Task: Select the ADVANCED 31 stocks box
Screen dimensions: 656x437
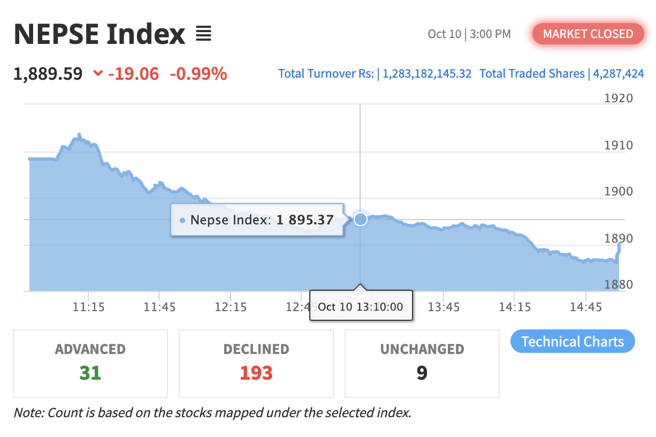Action: (90, 363)
